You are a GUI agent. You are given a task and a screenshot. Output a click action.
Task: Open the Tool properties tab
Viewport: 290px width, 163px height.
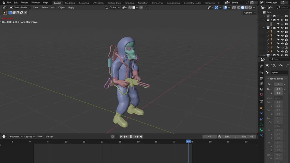coord(261,66)
